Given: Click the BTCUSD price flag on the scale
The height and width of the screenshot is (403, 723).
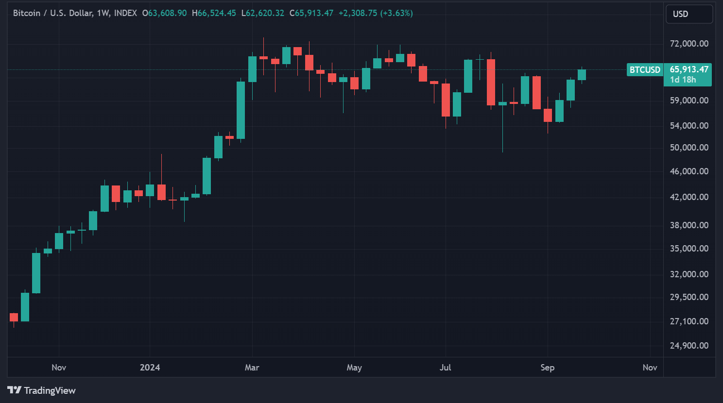Looking at the screenshot, I should click(645, 69).
